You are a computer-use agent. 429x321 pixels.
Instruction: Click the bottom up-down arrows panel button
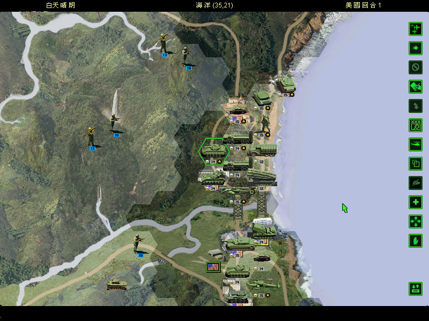pyautogui.click(x=416, y=289)
